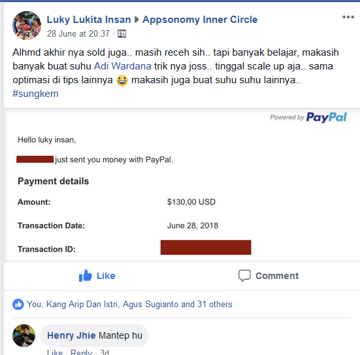Open Henry Jhie's profile picture

click(x=24, y=335)
